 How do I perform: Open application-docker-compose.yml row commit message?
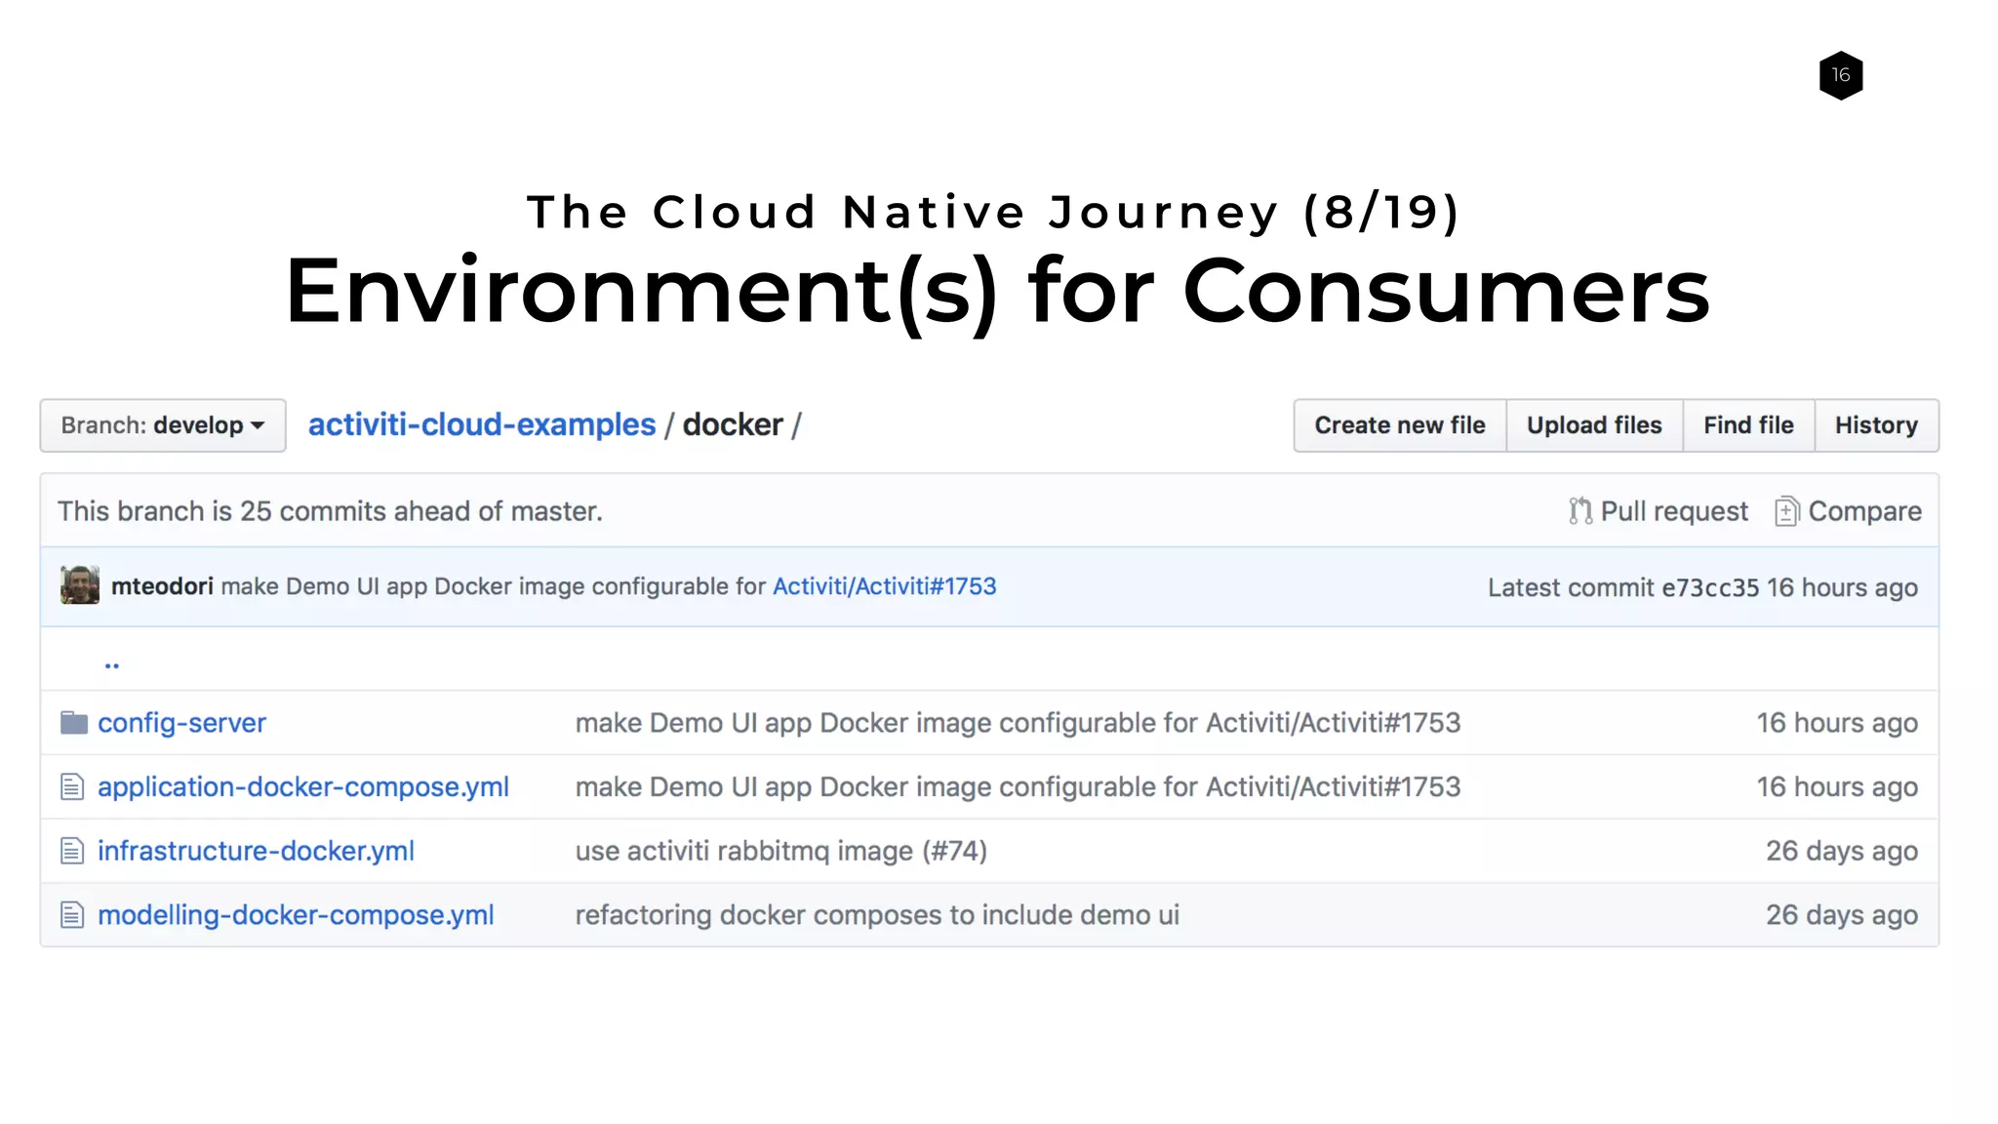1018,786
